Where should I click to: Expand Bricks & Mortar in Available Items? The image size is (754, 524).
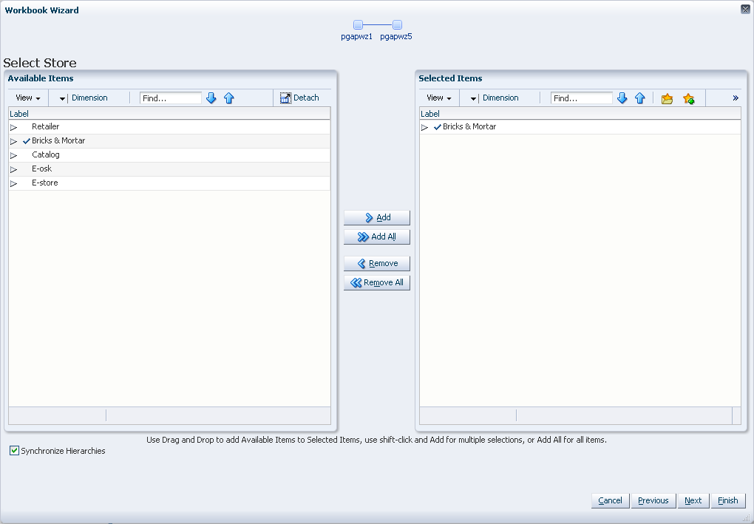point(13,141)
